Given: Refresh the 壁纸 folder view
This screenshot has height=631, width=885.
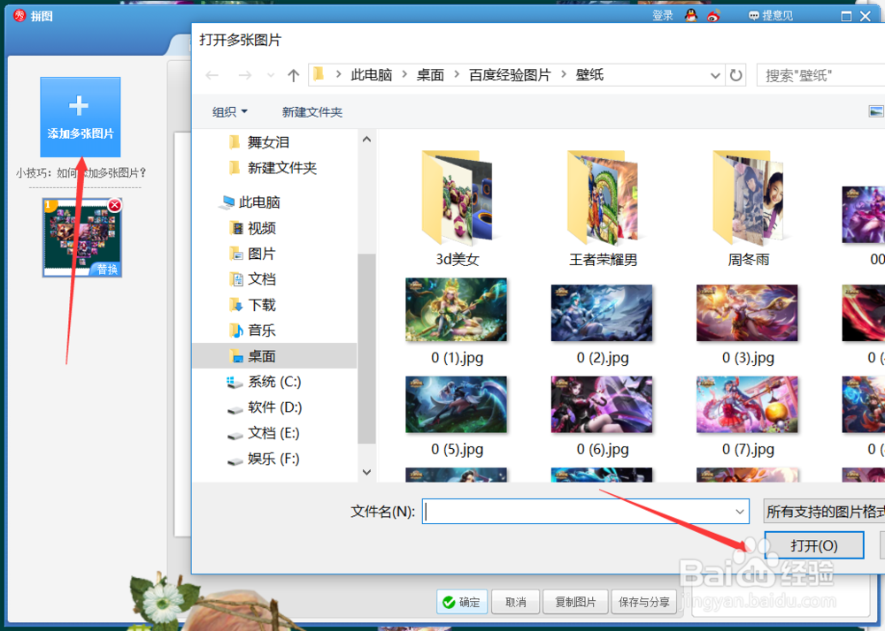Looking at the screenshot, I should 736,75.
